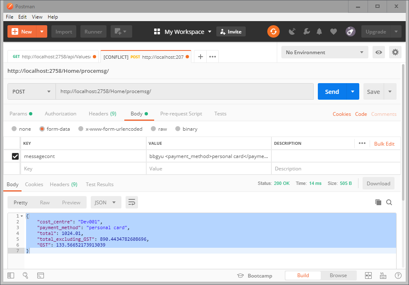This screenshot has height=285, width=409.
Task: Open the POST method dropdown
Action: point(31,91)
